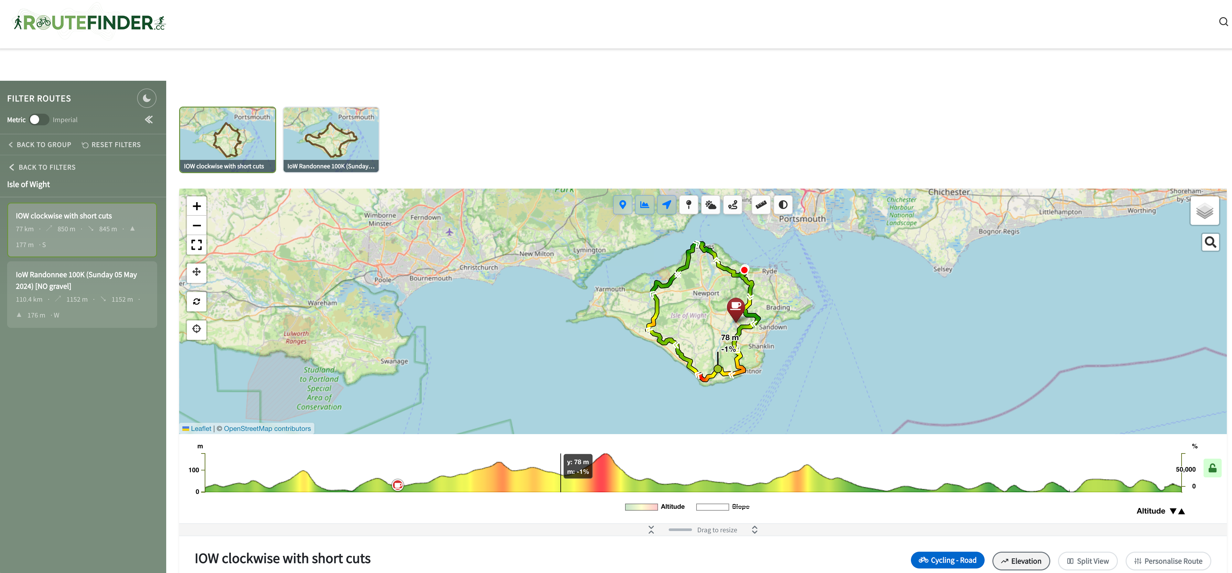Toggle the Altitude legend entry

(655, 506)
